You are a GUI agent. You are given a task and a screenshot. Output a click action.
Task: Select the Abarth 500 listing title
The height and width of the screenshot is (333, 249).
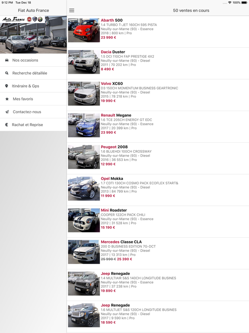[112, 20]
